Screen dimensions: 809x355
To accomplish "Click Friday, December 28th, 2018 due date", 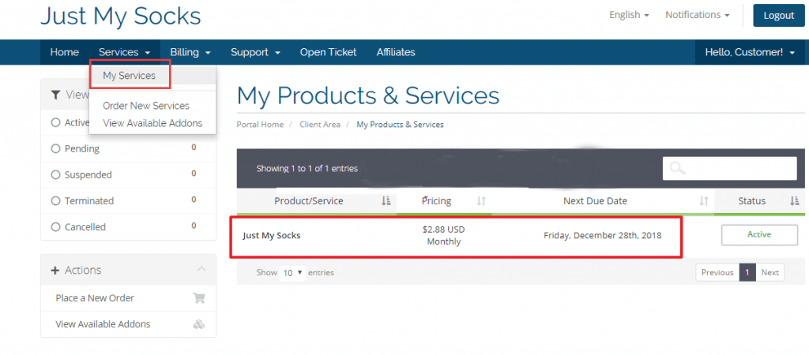I will click(602, 235).
